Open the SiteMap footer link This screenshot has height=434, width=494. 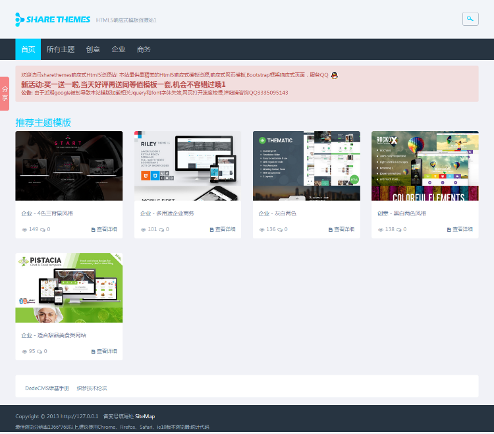tap(145, 416)
